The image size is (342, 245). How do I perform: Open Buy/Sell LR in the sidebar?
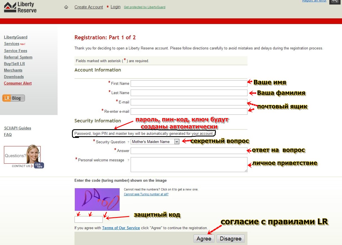14,64
